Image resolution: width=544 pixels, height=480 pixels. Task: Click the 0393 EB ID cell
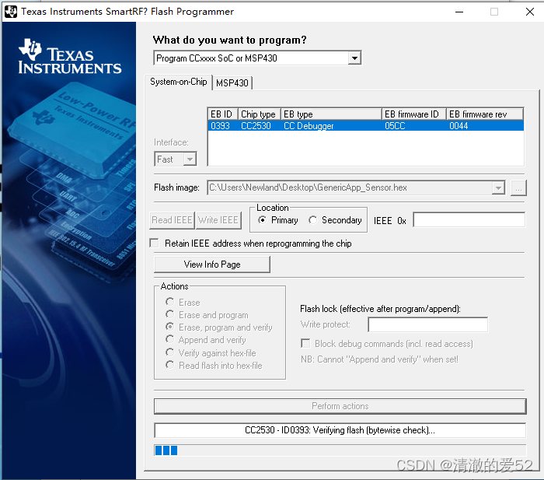[220, 126]
